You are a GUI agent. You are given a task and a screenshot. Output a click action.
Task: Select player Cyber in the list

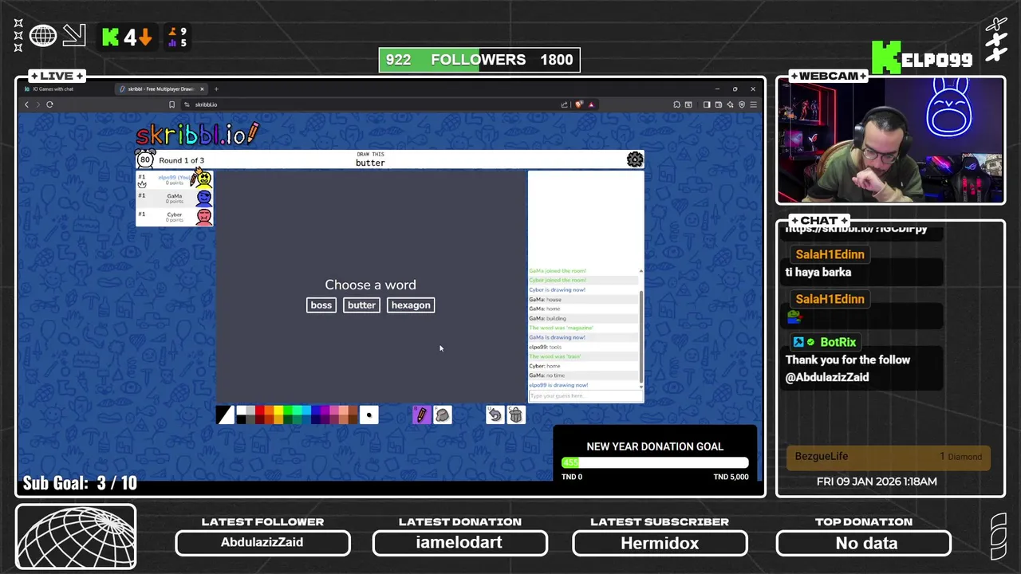tap(174, 217)
